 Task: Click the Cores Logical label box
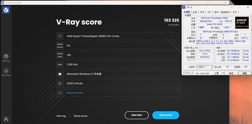click(x=60, y=55)
